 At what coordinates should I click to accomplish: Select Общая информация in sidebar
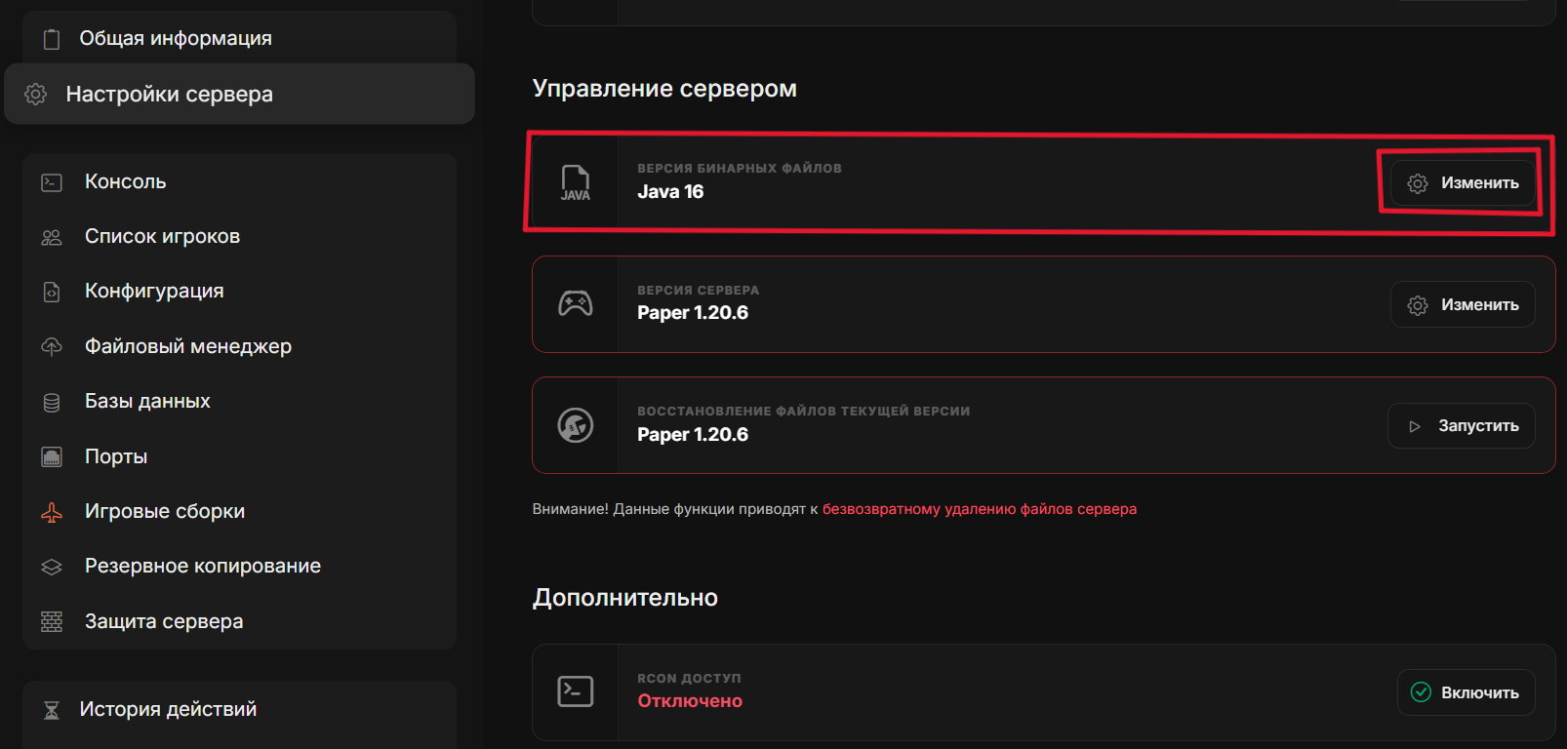[176, 38]
